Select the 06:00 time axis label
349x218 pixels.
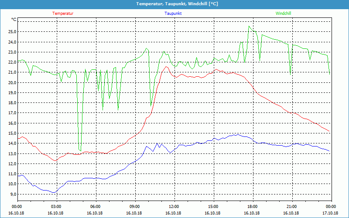96,207
